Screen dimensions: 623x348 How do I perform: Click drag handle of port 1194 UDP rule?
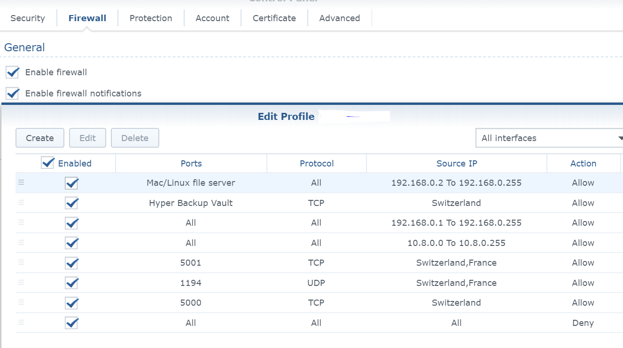[21, 283]
